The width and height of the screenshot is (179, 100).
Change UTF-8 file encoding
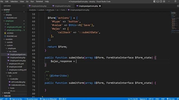tap(151, 99)
